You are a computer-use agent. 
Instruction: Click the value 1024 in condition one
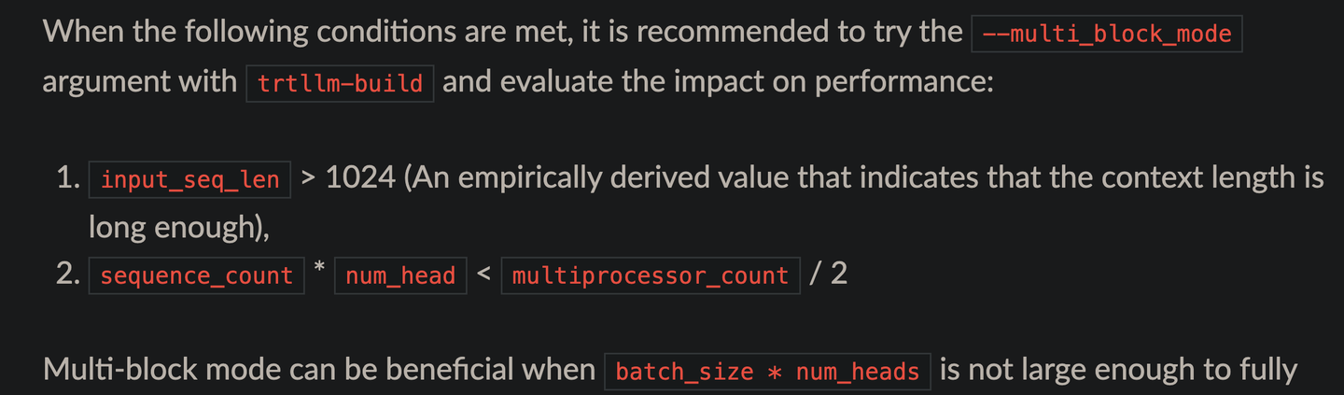pos(360,178)
